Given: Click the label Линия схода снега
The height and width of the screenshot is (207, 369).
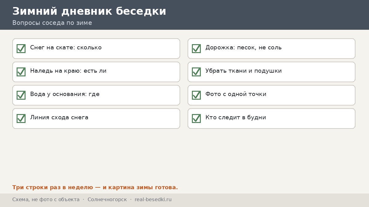Looking at the screenshot, I should click(59, 117).
